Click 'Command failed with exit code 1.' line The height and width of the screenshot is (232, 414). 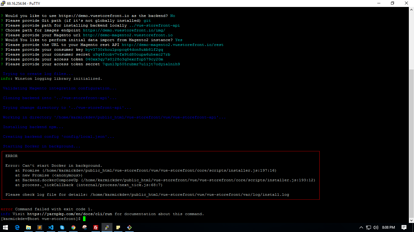[47, 209]
